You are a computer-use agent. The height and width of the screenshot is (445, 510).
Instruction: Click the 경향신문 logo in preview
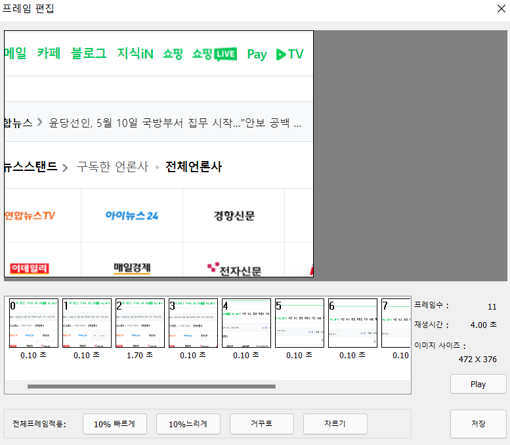(x=234, y=216)
